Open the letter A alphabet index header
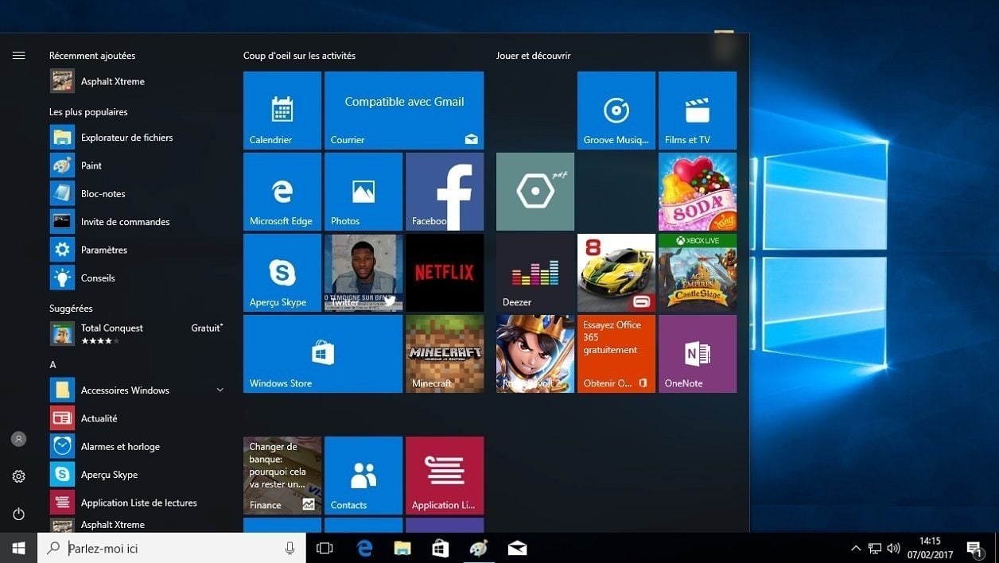The image size is (999, 563). click(52, 364)
